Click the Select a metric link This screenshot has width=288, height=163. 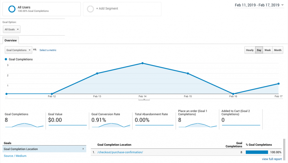(x=48, y=50)
